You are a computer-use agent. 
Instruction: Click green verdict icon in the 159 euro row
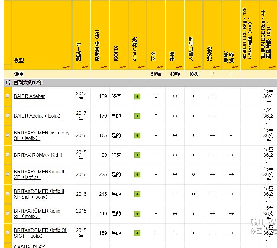(x=137, y=233)
